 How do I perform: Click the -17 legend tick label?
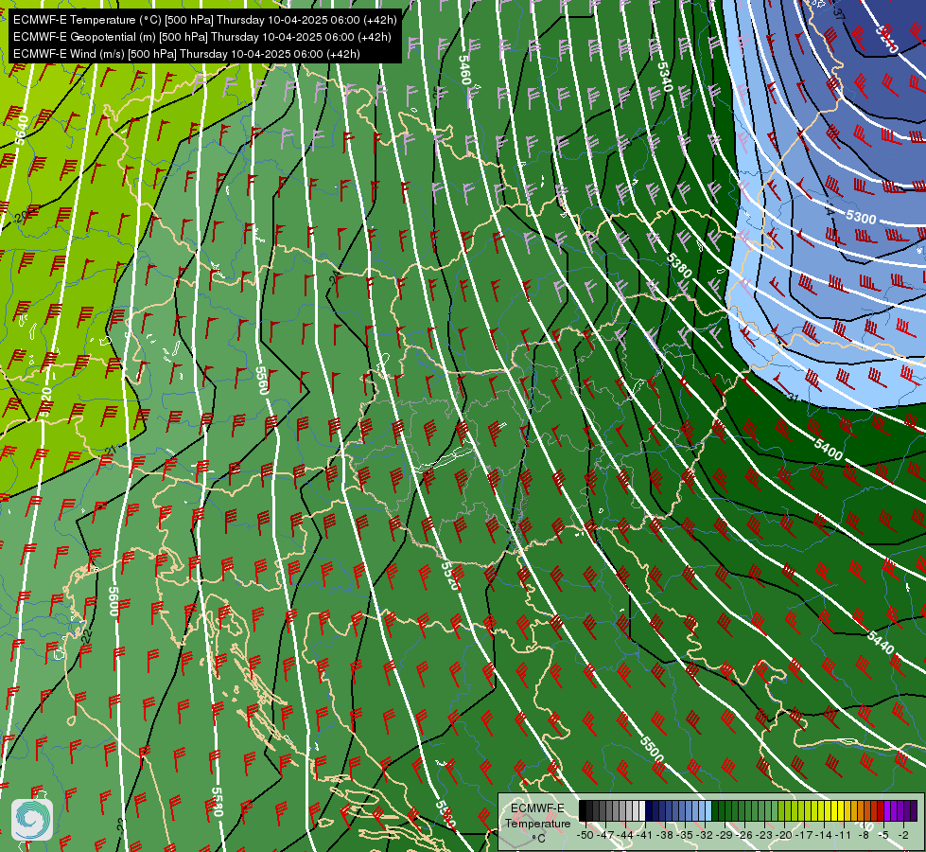804,835
